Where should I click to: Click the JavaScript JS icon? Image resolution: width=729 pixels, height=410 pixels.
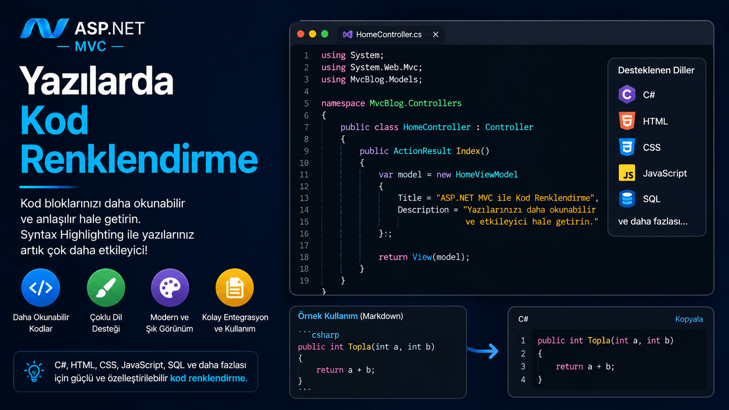point(627,173)
